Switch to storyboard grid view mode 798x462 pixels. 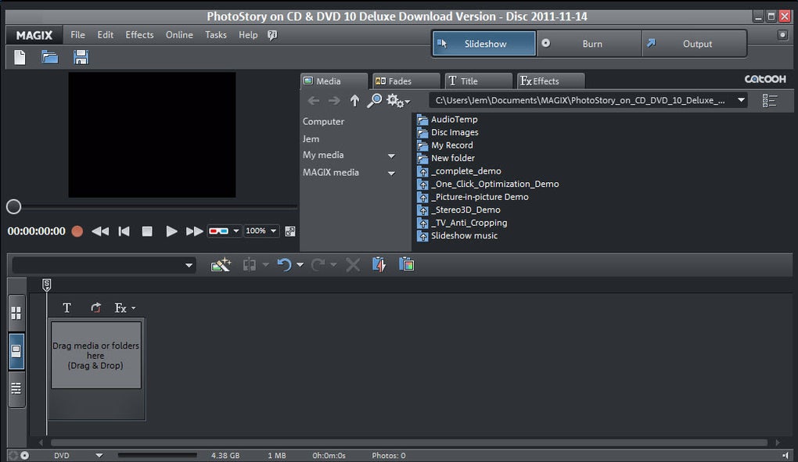pos(16,313)
